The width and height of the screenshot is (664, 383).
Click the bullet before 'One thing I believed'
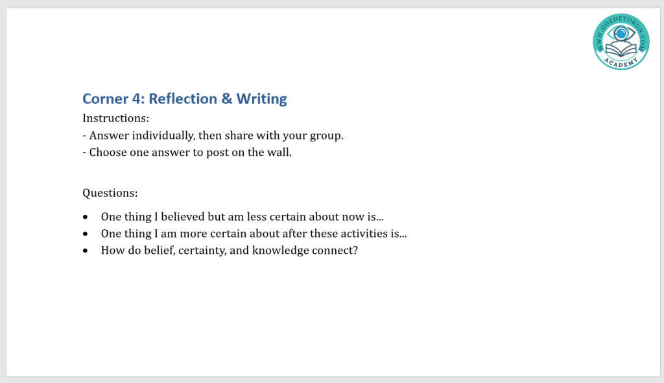click(x=86, y=217)
